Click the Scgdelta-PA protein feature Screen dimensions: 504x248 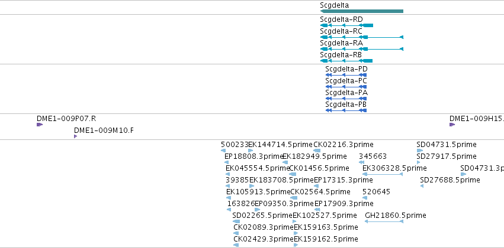pos(346,99)
